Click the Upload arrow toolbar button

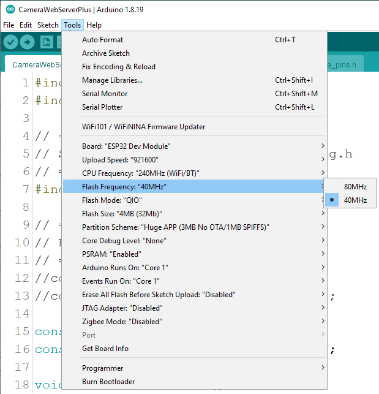coord(27,42)
